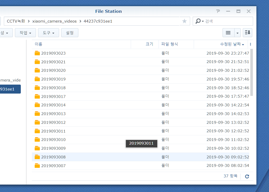Click date 2019-09-30 23:27:47
Screen dimensions: 269x192
(x=228, y=53)
